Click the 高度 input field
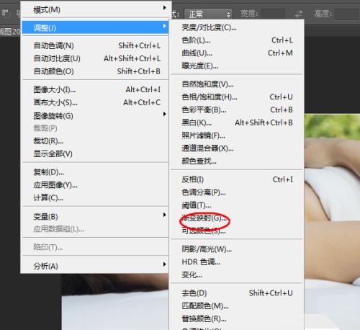 coord(347,14)
